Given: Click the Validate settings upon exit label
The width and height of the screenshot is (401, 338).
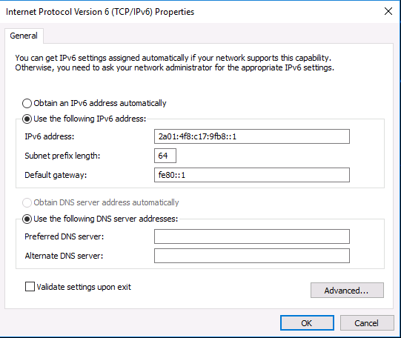Looking at the screenshot, I should [84, 287].
